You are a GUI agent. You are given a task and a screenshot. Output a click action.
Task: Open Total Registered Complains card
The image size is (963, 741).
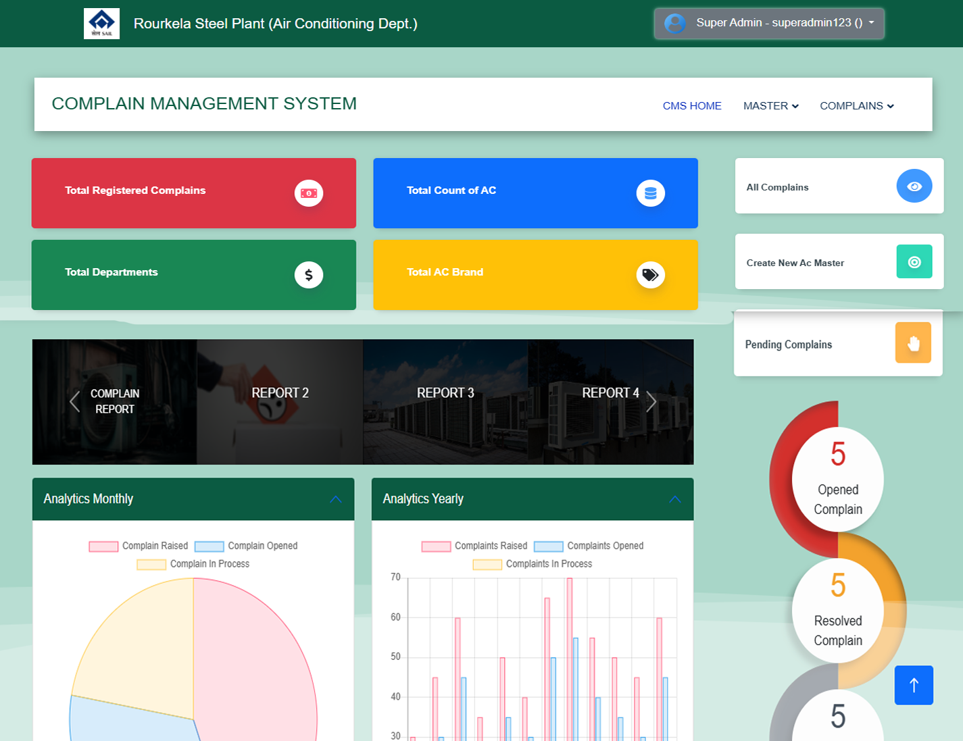click(194, 193)
